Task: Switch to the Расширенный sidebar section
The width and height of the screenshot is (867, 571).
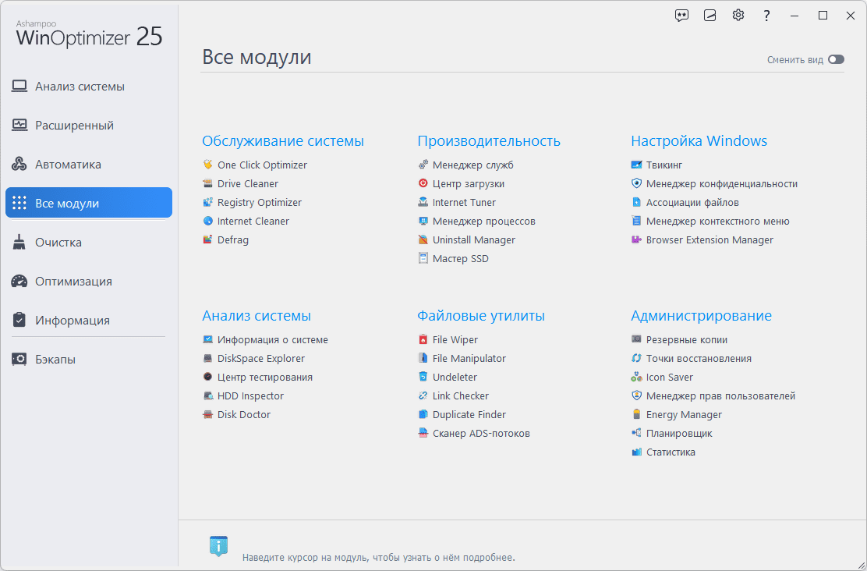Action: [x=88, y=125]
